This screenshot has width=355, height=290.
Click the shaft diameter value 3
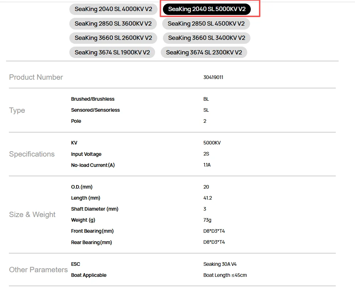pos(205,209)
